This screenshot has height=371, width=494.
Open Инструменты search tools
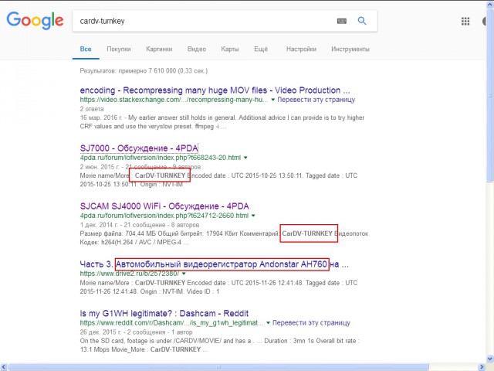pos(350,49)
